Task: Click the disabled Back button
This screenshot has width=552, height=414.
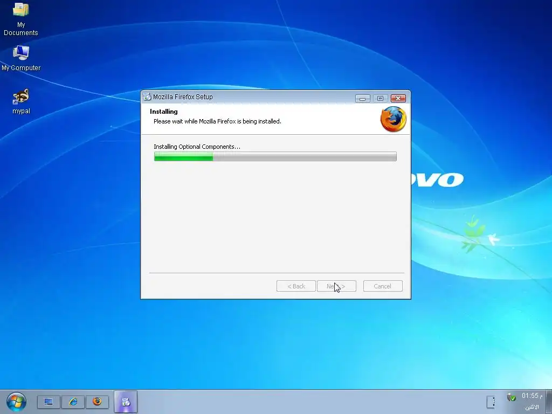Action: [296, 286]
